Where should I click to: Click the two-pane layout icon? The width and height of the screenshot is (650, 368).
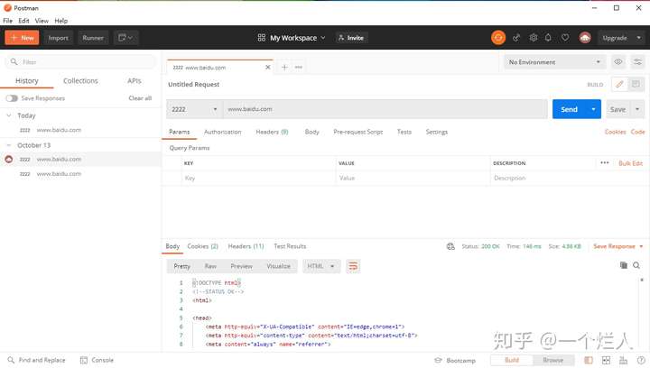pos(606,360)
